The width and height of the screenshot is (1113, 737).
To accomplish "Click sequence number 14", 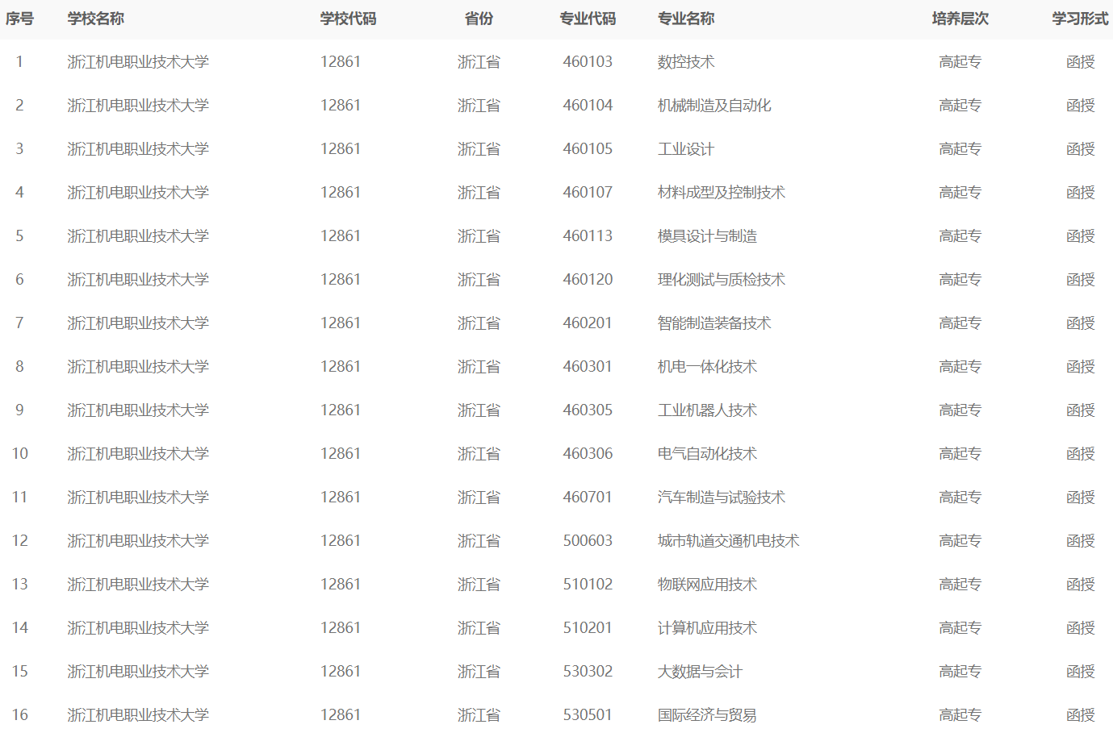I will [x=20, y=628].
